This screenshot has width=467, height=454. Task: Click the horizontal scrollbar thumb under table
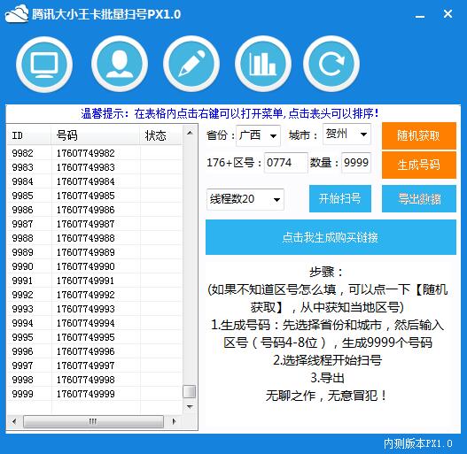tap(93, 421)
